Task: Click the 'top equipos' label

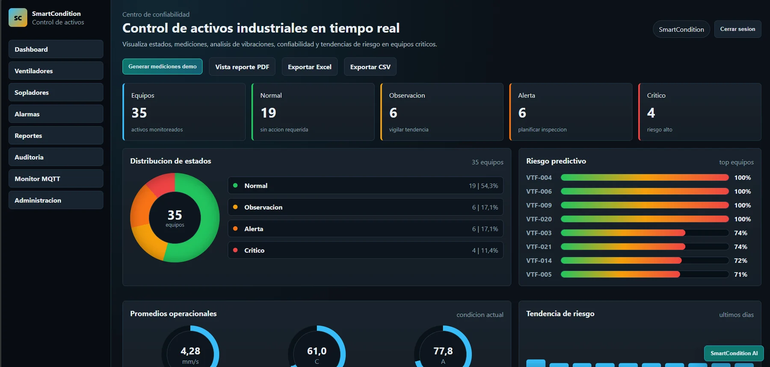Action: [x=736, y=162]
